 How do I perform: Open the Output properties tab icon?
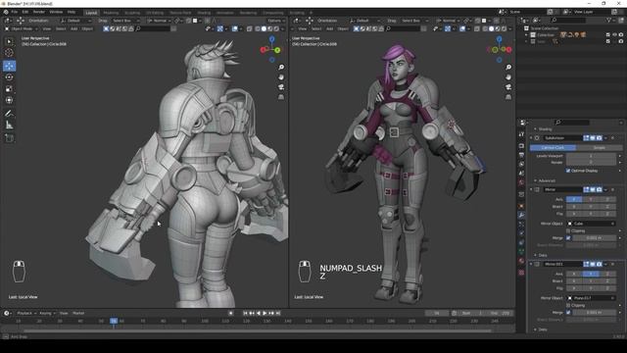(521, 155)
